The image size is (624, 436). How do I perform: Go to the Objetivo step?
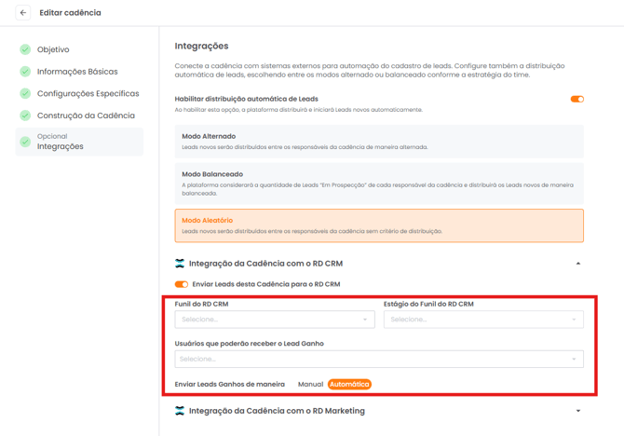point(53,49)
